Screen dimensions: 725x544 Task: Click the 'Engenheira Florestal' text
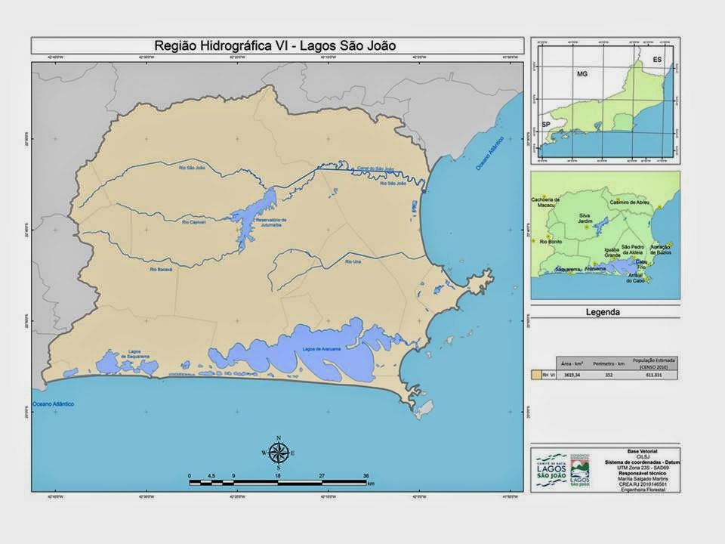(x=642, y=490)
